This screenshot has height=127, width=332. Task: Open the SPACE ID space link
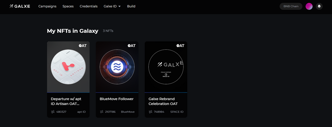coord(177,112)
